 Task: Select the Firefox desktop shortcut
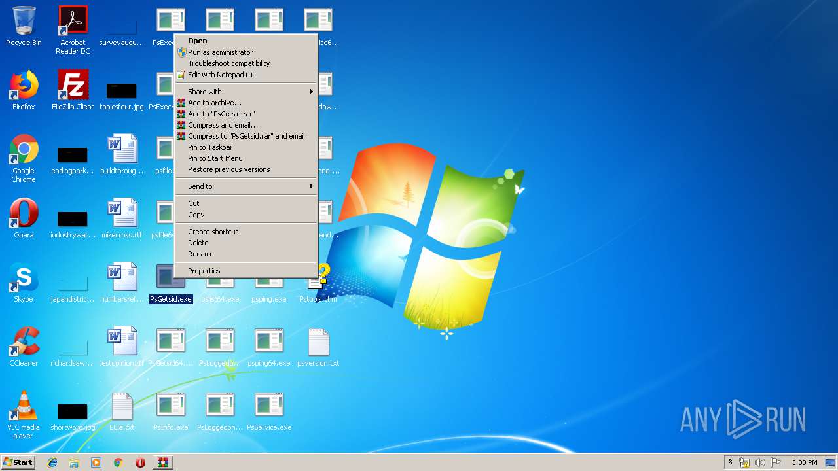pos(24,90)
